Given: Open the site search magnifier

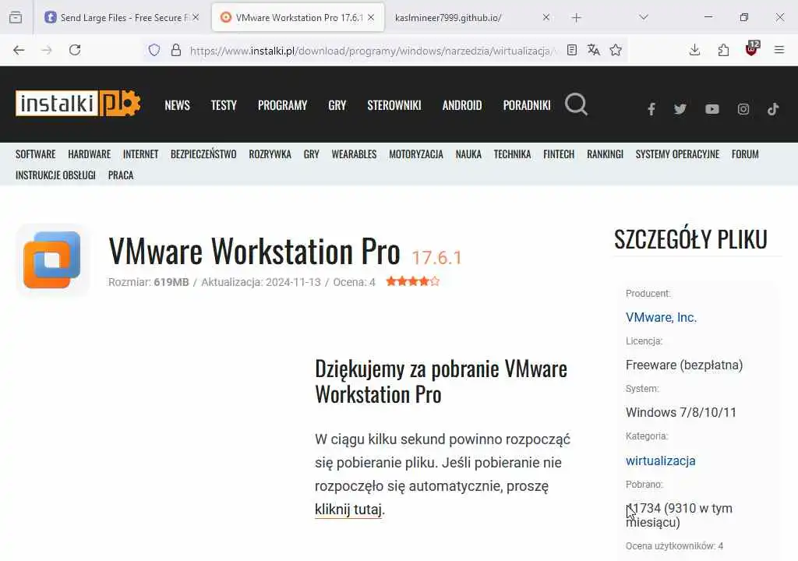Looking at the screenshot, I should click(576, 104).
